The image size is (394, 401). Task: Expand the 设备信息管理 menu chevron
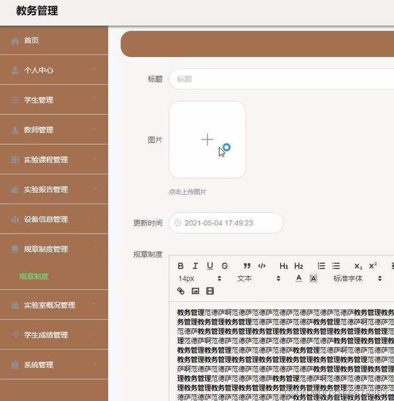coord(95,219)
